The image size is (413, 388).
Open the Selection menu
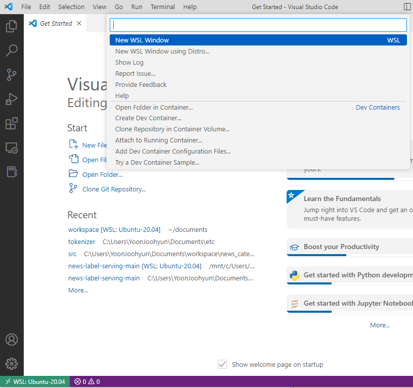point(71,7)
